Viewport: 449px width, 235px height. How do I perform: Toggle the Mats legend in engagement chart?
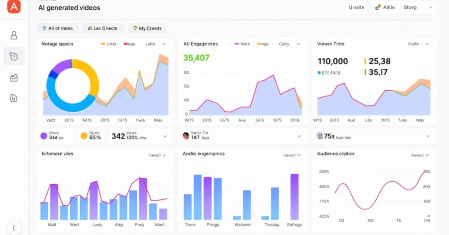(242, 44)
